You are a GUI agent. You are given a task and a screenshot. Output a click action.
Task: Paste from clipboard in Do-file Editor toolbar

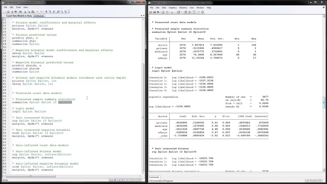point(33,11)
